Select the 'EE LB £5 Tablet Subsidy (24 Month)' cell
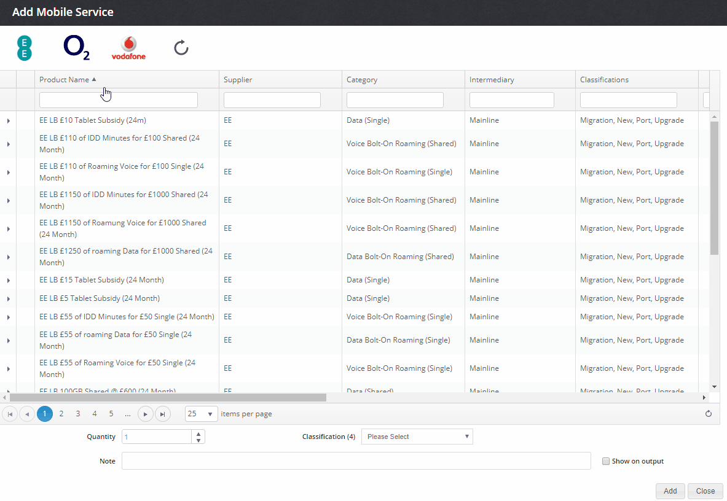The width and height of the screenshot is (727, 501). (x=100, y=298)
